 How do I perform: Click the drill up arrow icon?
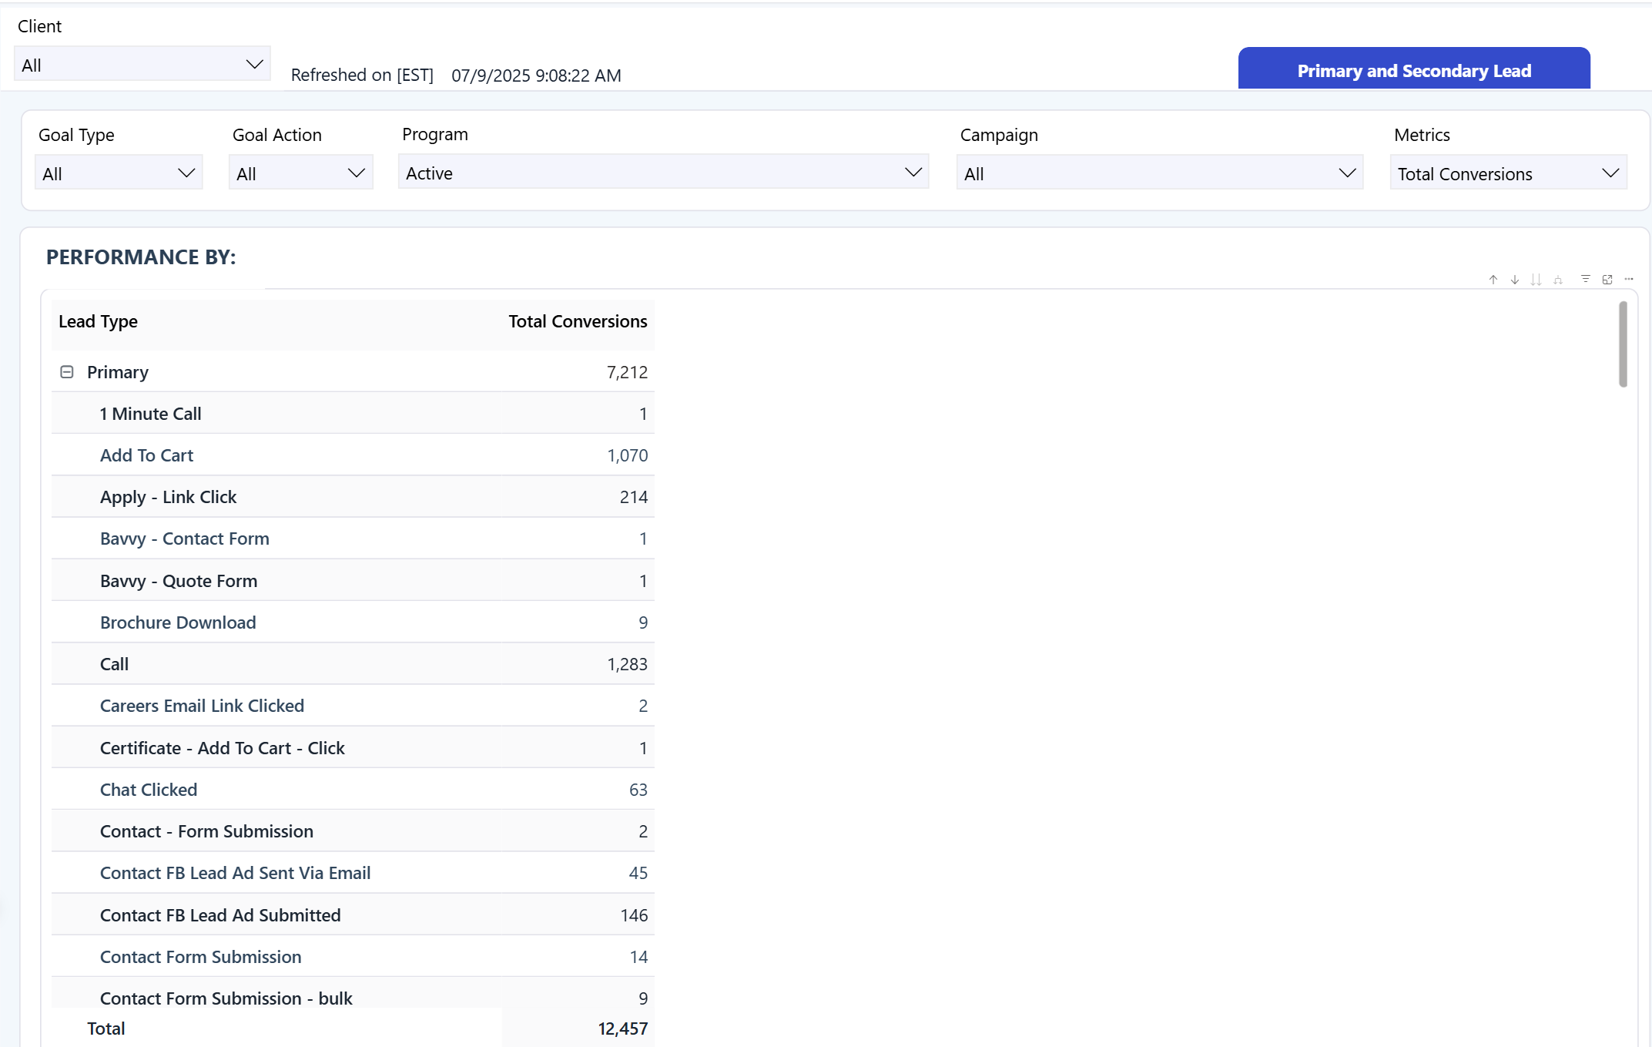click(x=1493, y=280)
